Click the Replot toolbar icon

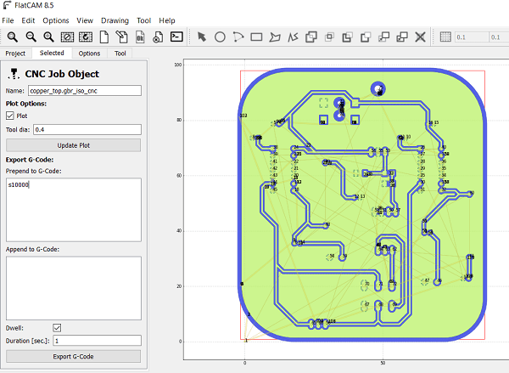tap(86, 37)
